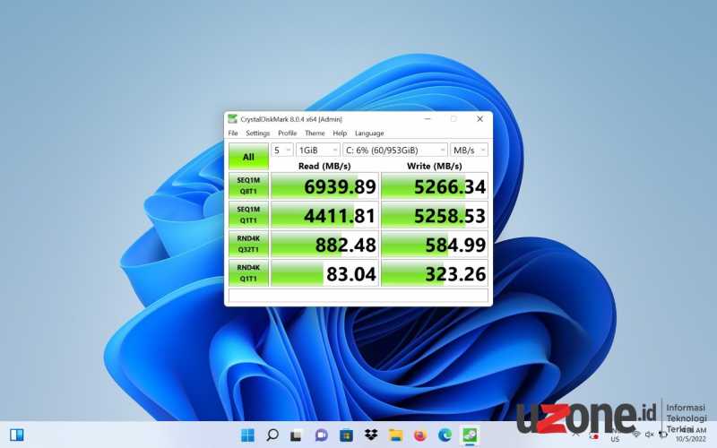Open the MB/s unit dropdown
Viewport: 717px width, 448px height.
click(x=469, y=150)
